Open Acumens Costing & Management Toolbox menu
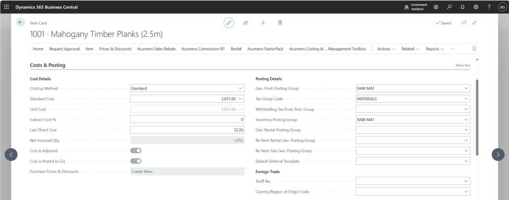 (327, 49)
